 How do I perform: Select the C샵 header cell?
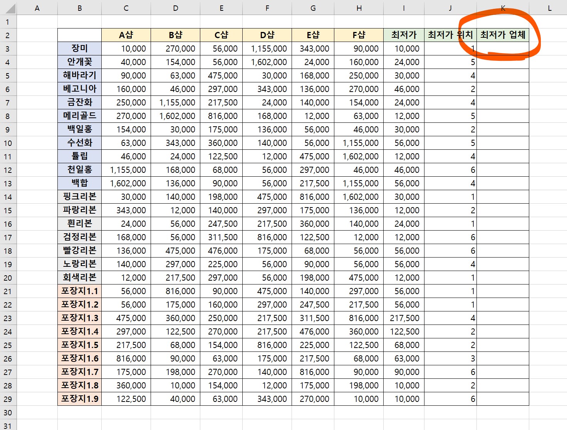point(221,35)
